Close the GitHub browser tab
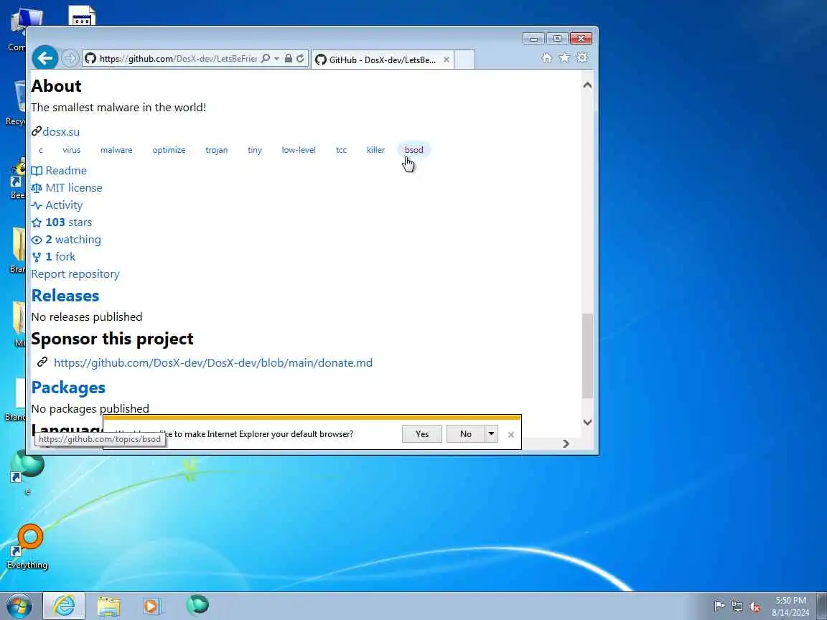827x620 pixels. click(447, 60)
